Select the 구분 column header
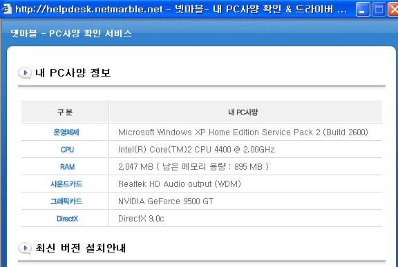The image size is (398, 267). click(65, 112)
